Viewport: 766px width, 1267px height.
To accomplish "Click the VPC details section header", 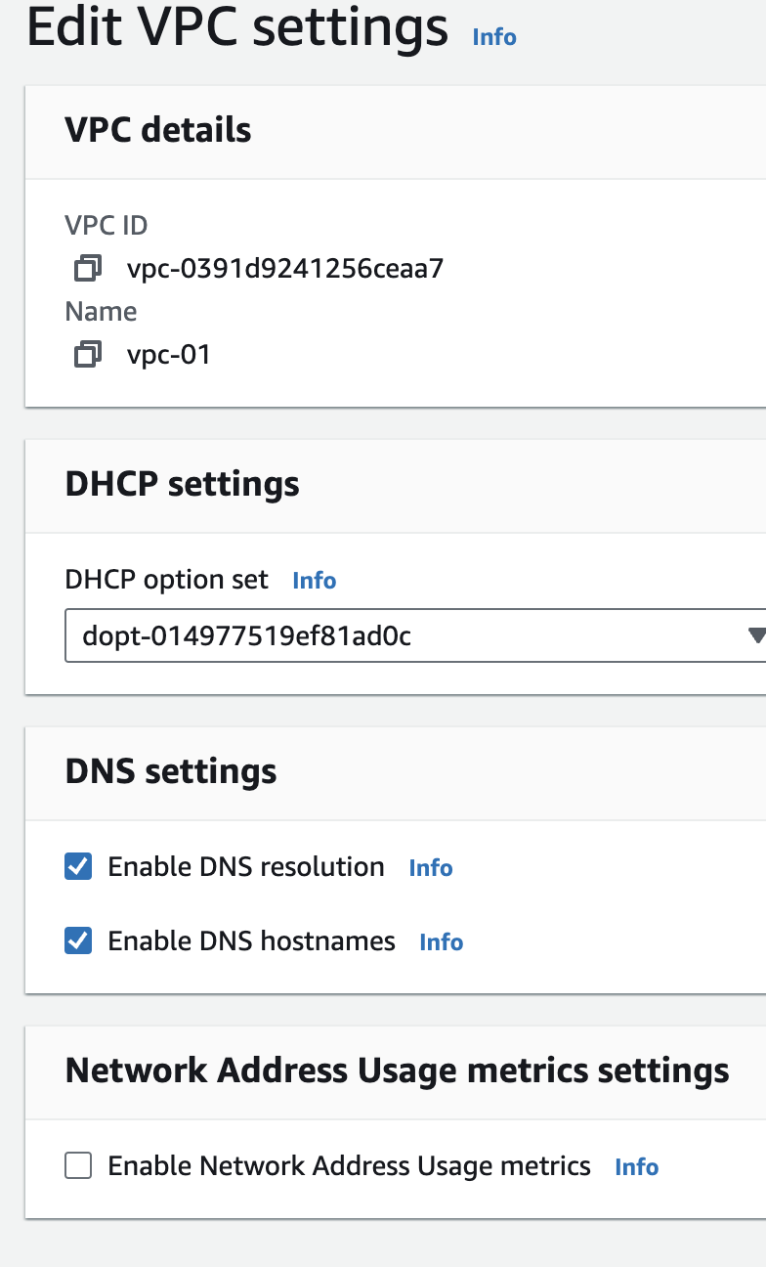I will click(158, 130).
